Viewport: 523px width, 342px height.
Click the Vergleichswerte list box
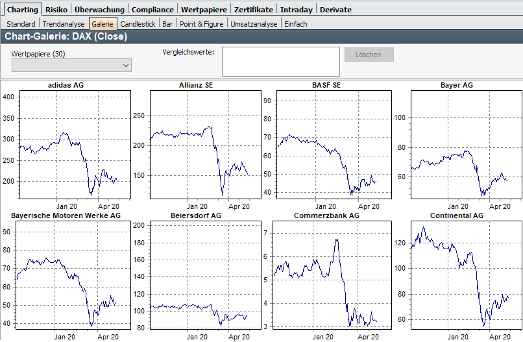point(280,62)
